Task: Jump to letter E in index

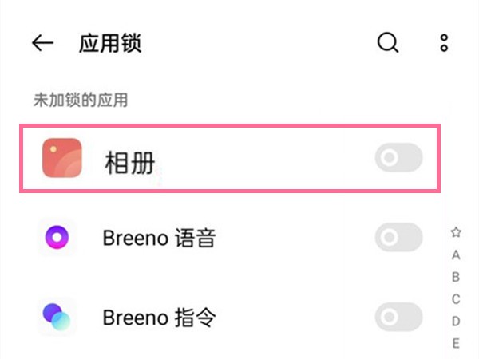Action: coord(456,343)
